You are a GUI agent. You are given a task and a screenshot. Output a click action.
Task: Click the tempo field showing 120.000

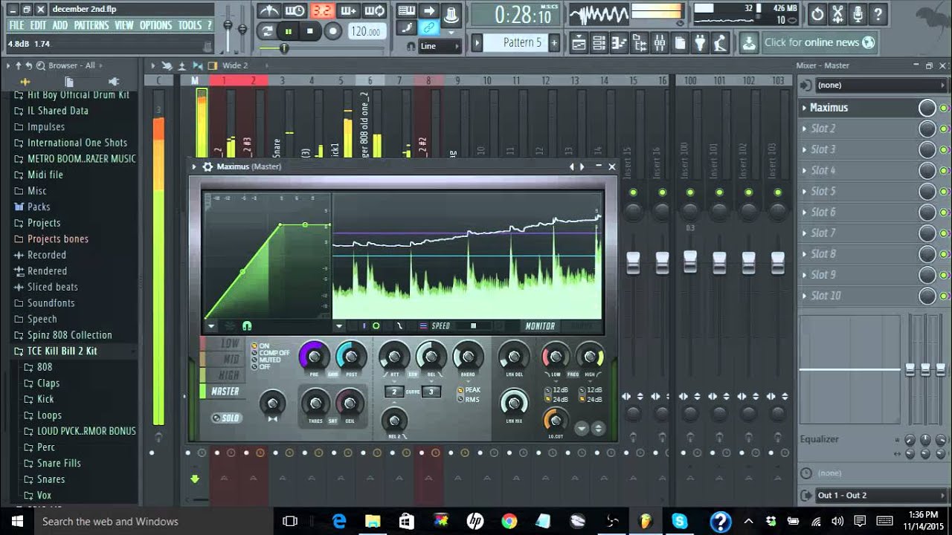(x=366, y=31)
